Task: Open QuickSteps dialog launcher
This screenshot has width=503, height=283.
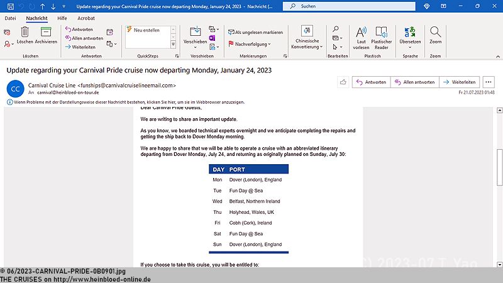Action: tap(177, 56)
